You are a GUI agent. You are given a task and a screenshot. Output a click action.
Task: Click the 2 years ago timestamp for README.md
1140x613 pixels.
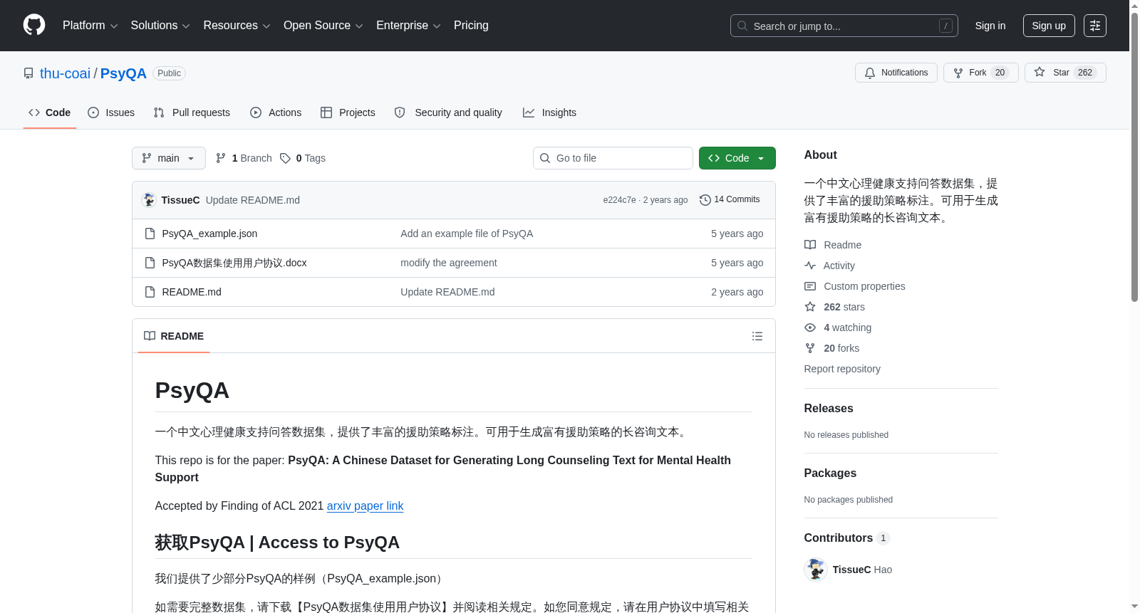coord(737,292)
